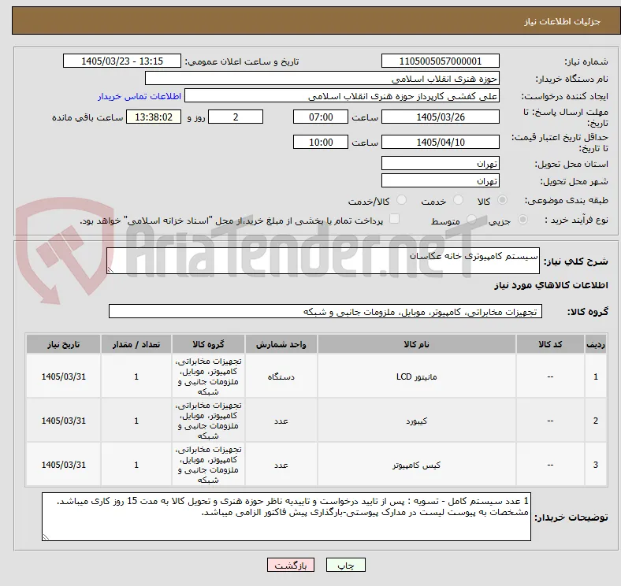Click the response deadline date 1405/03/26
Screen dimensions: 621x586
pos(441,117)
